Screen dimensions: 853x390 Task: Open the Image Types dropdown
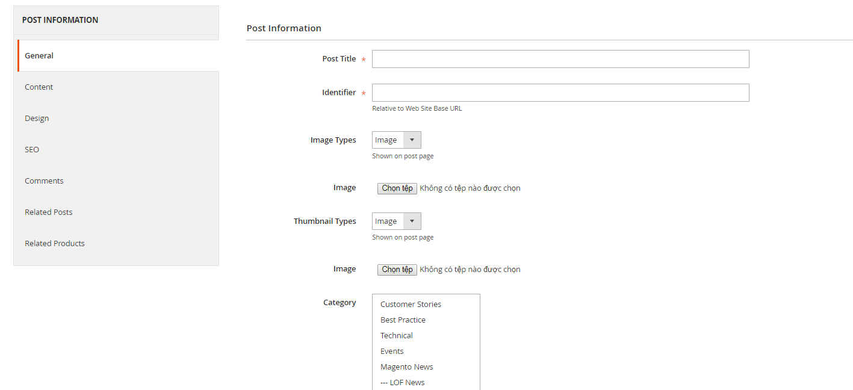(396, 140)
